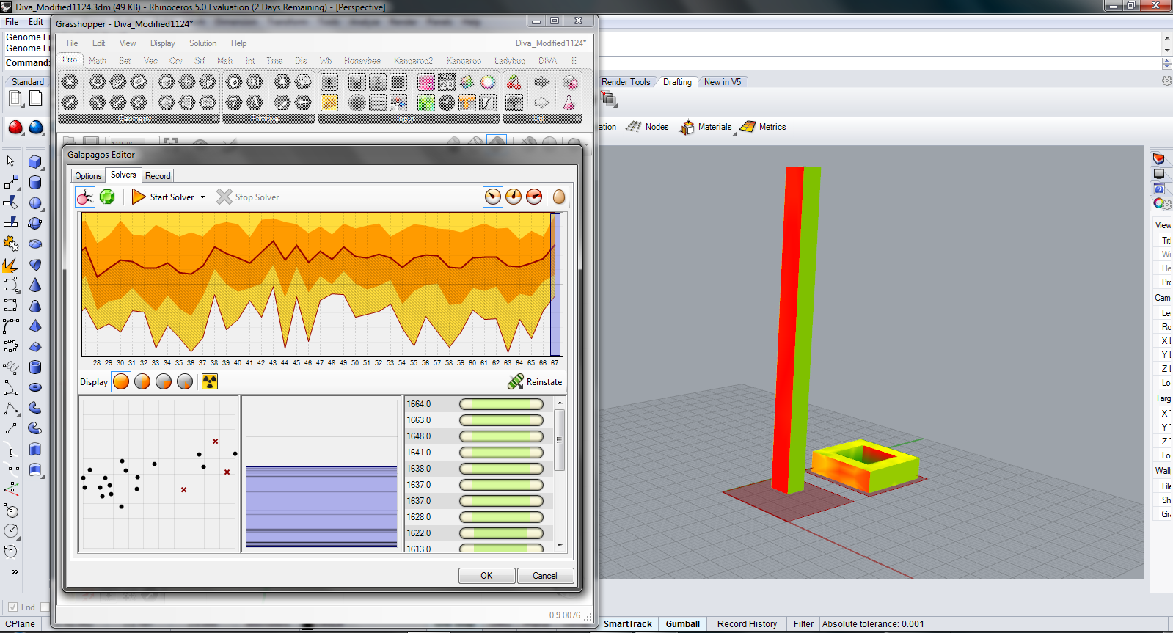Select the Solvers tab in Galapagos
Viewport: 1173px width, 633px height.
[123, 175]
